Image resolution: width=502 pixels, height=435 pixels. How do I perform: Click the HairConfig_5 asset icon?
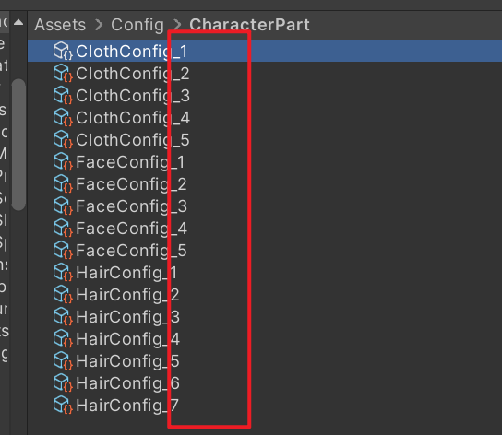[63, 360]
